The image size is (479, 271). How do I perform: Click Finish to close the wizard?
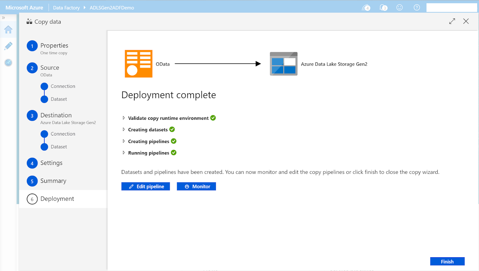tap(447, 261)
